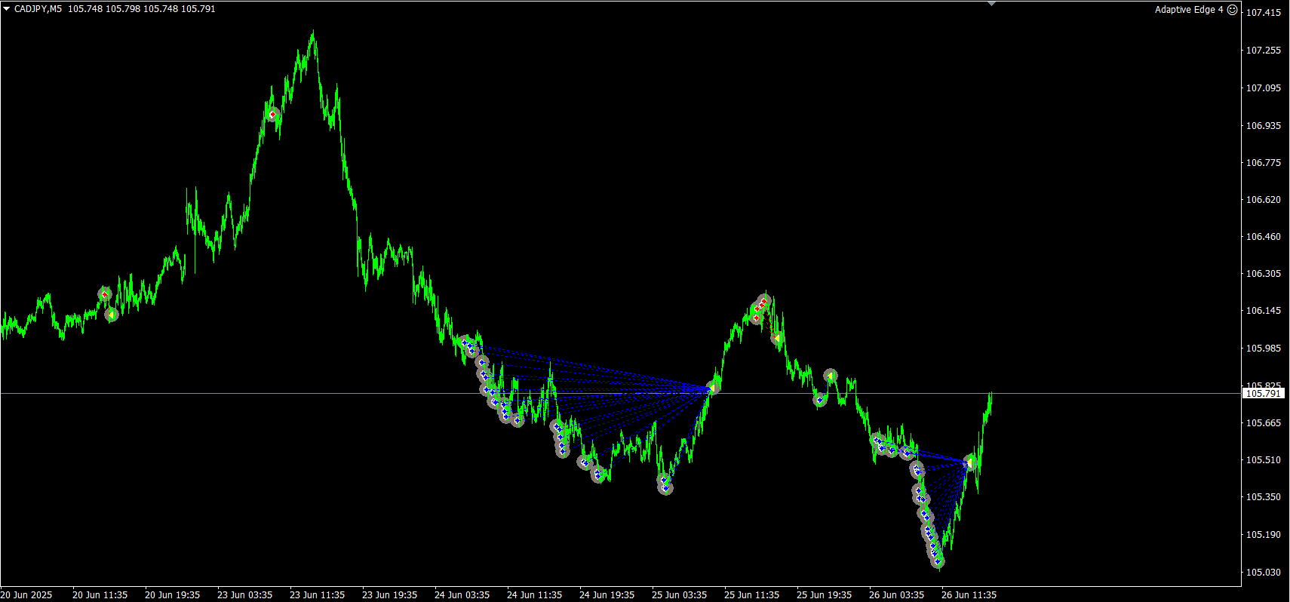Click price level 107.095 on the axis
1290x602 pixels.
(1263, 88)
